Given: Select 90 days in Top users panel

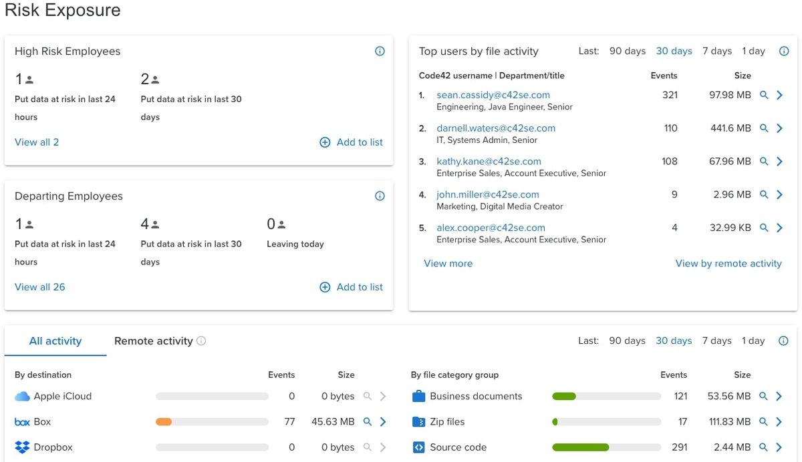Looking at the screenshot, I should pos(627,51).
